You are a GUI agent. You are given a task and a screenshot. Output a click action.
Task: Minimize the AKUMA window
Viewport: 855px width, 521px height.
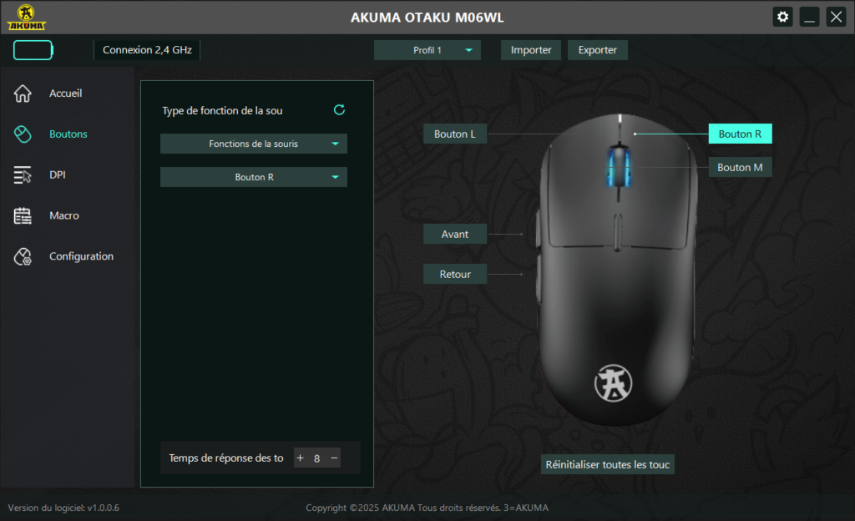[x=809, y=17]
